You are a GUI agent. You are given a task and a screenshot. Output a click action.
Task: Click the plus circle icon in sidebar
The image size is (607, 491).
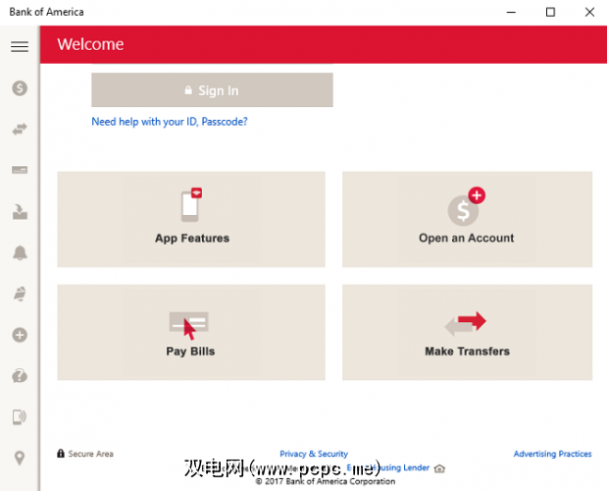point(20,335)
